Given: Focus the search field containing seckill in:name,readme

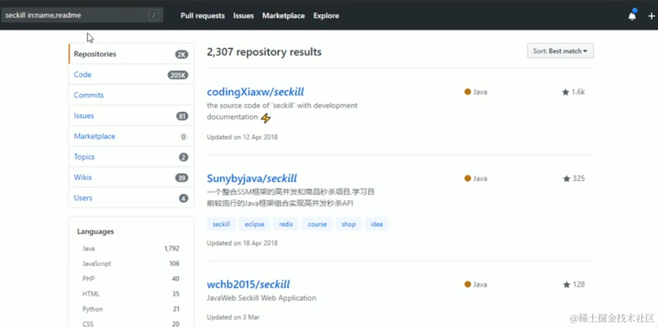Looking at the screenshot, I should (82, 15).
